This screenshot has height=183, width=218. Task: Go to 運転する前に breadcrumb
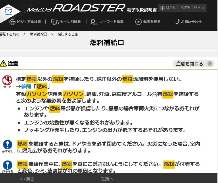pyautogui.click(x=9, y=34)
